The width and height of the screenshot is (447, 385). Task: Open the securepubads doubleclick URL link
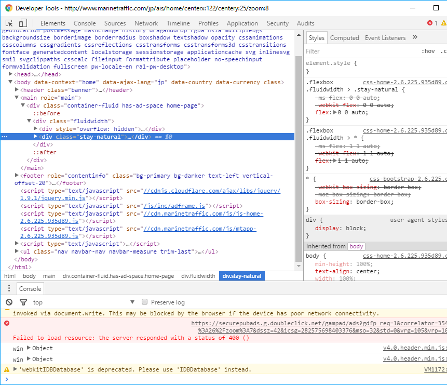click(x=319, y=323)
